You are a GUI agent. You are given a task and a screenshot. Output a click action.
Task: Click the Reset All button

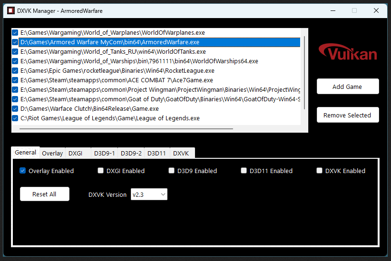point(45,194)
